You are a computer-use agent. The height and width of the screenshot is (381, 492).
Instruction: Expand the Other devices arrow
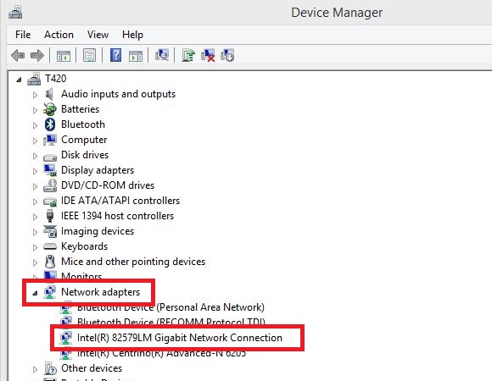tap(35, 369)
